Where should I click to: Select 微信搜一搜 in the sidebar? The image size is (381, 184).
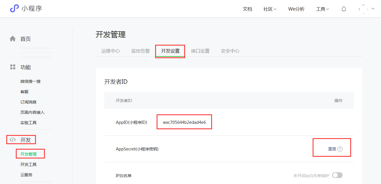click(x=30, y=81)
